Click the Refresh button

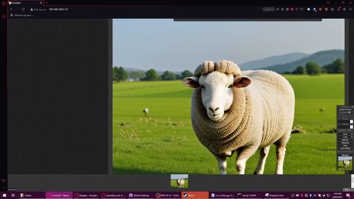coord(345,140)
